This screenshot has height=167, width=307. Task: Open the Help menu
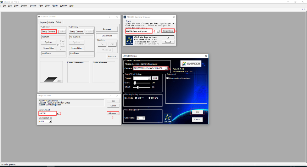pos(72,6)
